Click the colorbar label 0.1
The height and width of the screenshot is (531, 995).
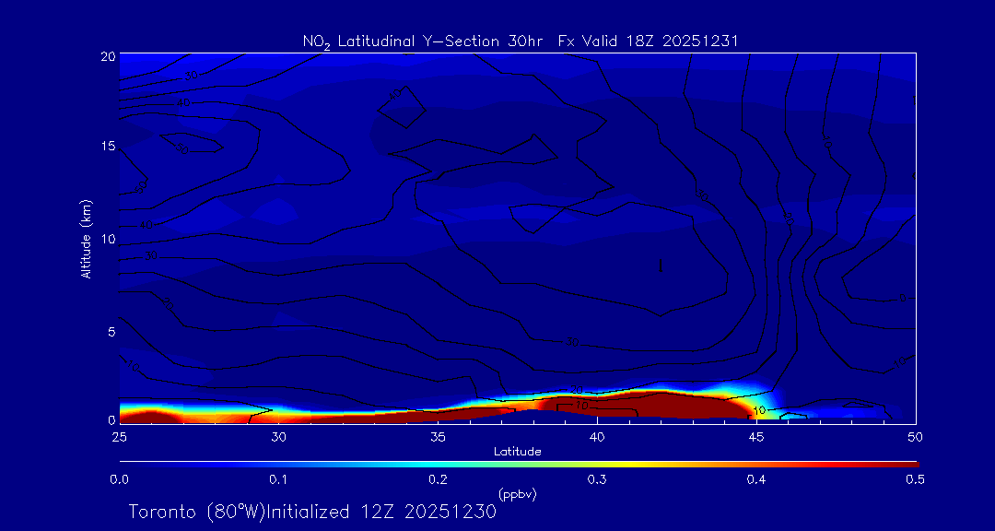278,480
